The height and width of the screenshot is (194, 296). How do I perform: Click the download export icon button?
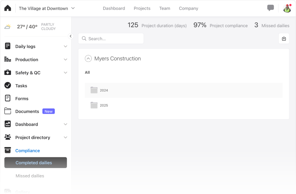coord(284,38)
